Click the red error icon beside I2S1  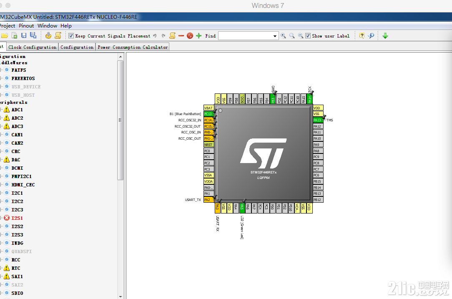(x=7, y=218)
